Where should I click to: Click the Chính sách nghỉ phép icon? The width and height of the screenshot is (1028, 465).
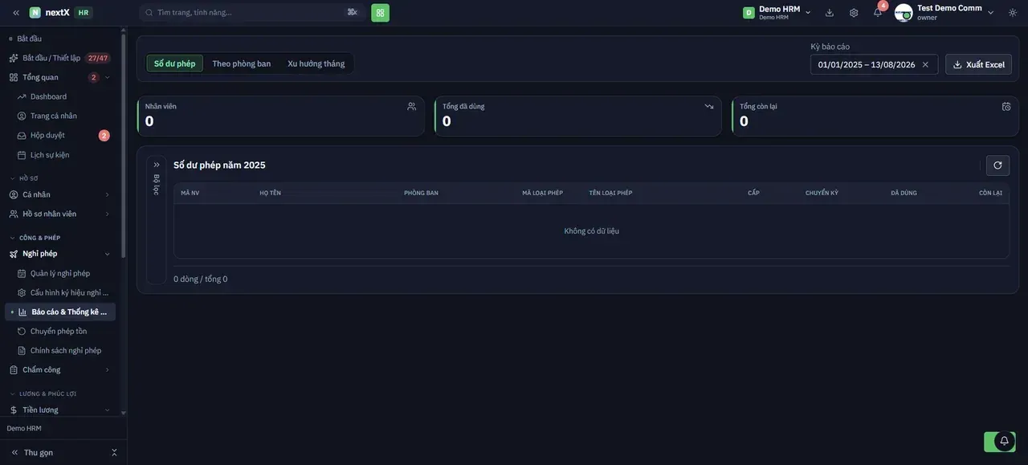[22, 351]
